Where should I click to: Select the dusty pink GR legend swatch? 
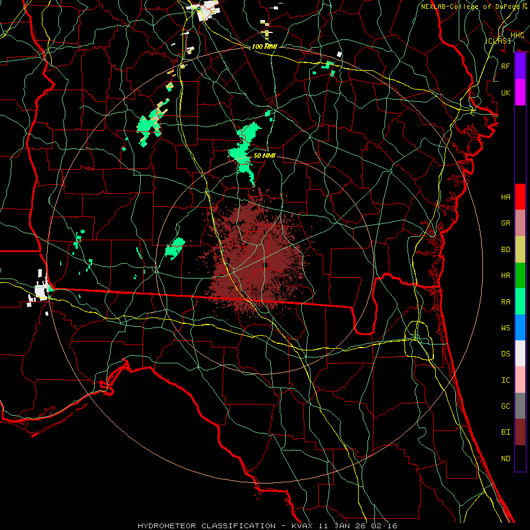click(x=520, y=223)
